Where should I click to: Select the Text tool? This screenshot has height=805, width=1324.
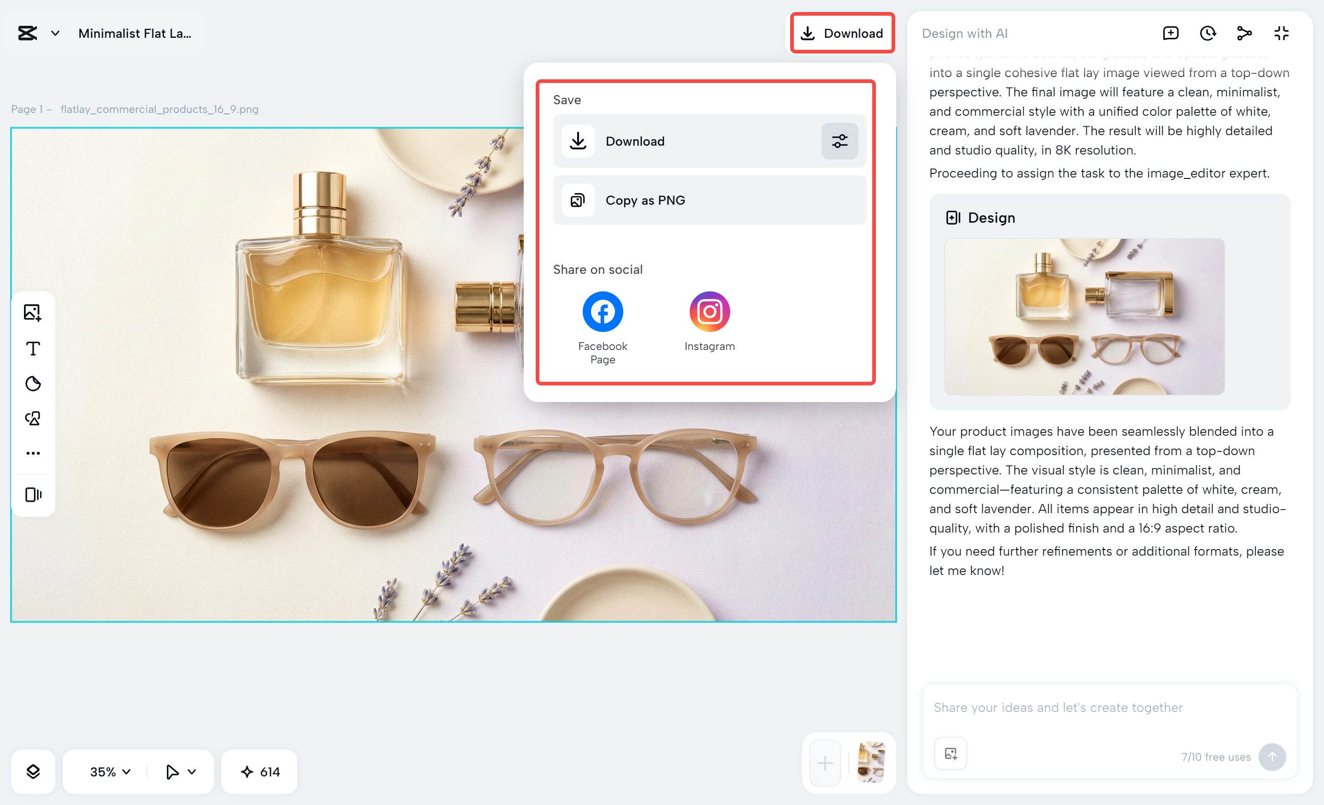coord(33,349)
